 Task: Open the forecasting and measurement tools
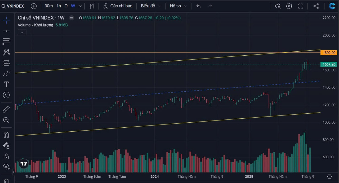(x=6, y=63)
